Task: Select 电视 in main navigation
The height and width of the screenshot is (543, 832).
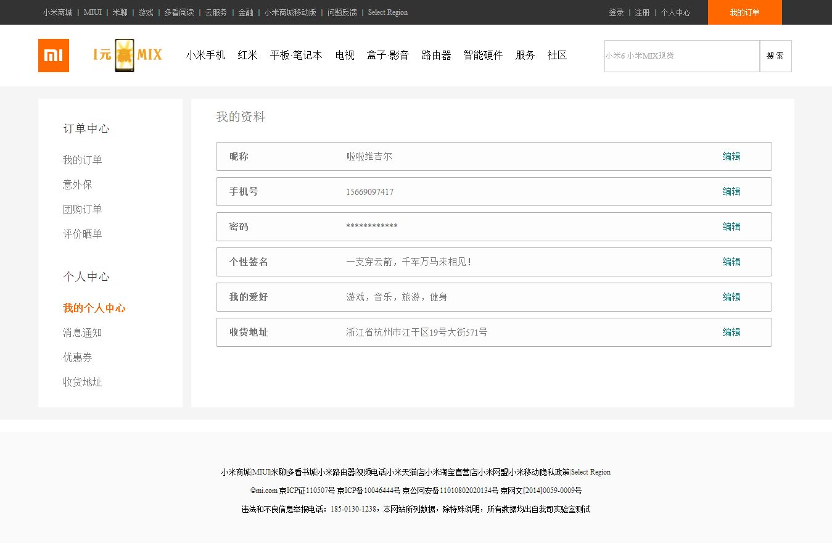Action: [345, 56]
